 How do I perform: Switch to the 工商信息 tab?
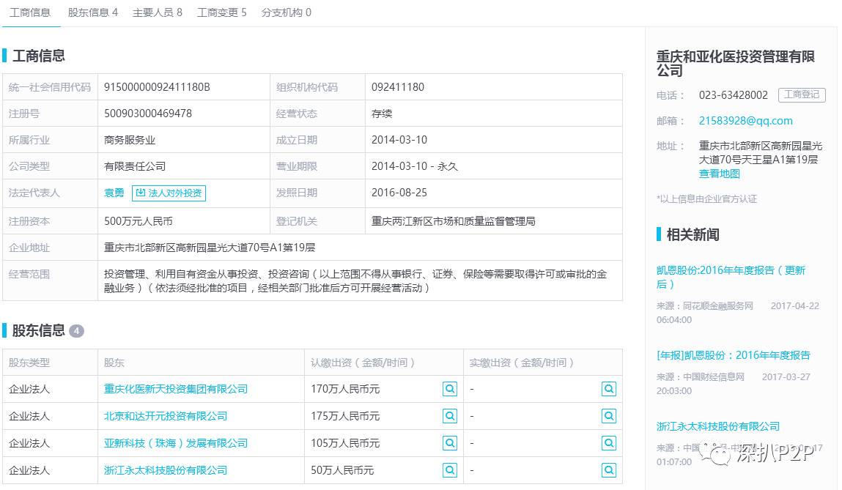(x=30, y=12)
